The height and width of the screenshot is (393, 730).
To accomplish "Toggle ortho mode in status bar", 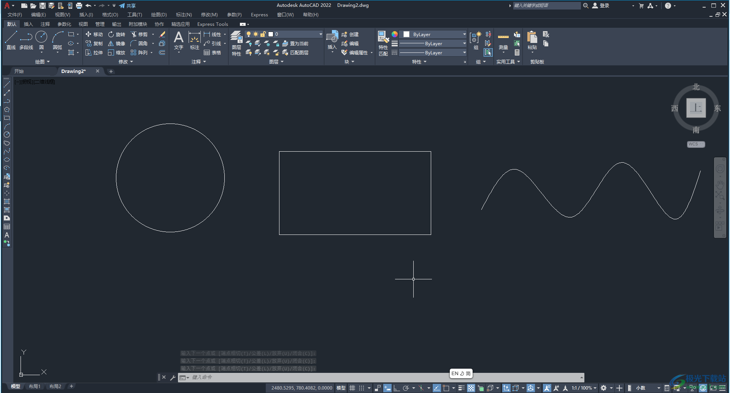I will (x=396, y=388).
